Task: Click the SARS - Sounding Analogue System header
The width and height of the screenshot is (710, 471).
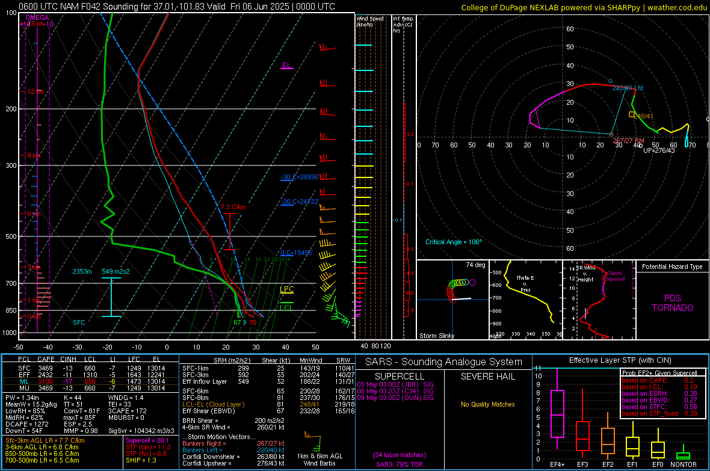Action: pyautogui.click(x=444, y=362)
